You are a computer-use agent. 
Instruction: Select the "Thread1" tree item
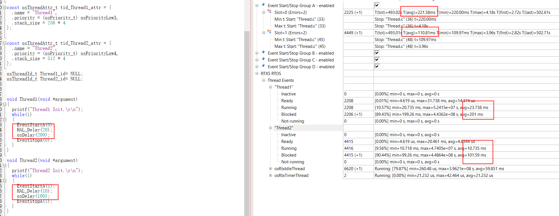coord(284,87)
